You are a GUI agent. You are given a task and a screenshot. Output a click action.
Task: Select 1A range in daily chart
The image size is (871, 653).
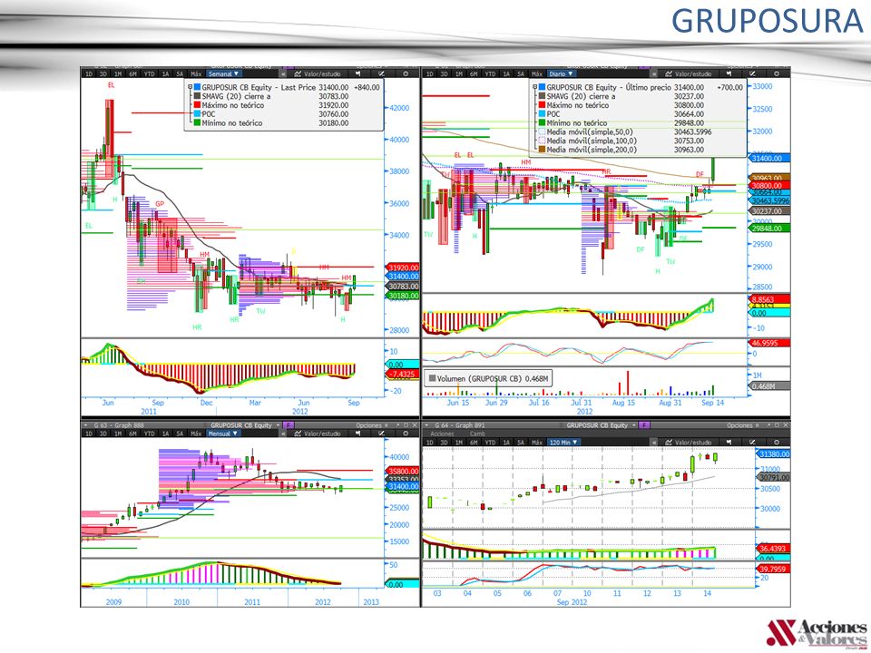(506, 73)
